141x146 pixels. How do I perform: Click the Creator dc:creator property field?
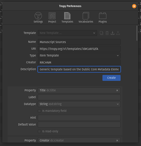tap(79, 140)
